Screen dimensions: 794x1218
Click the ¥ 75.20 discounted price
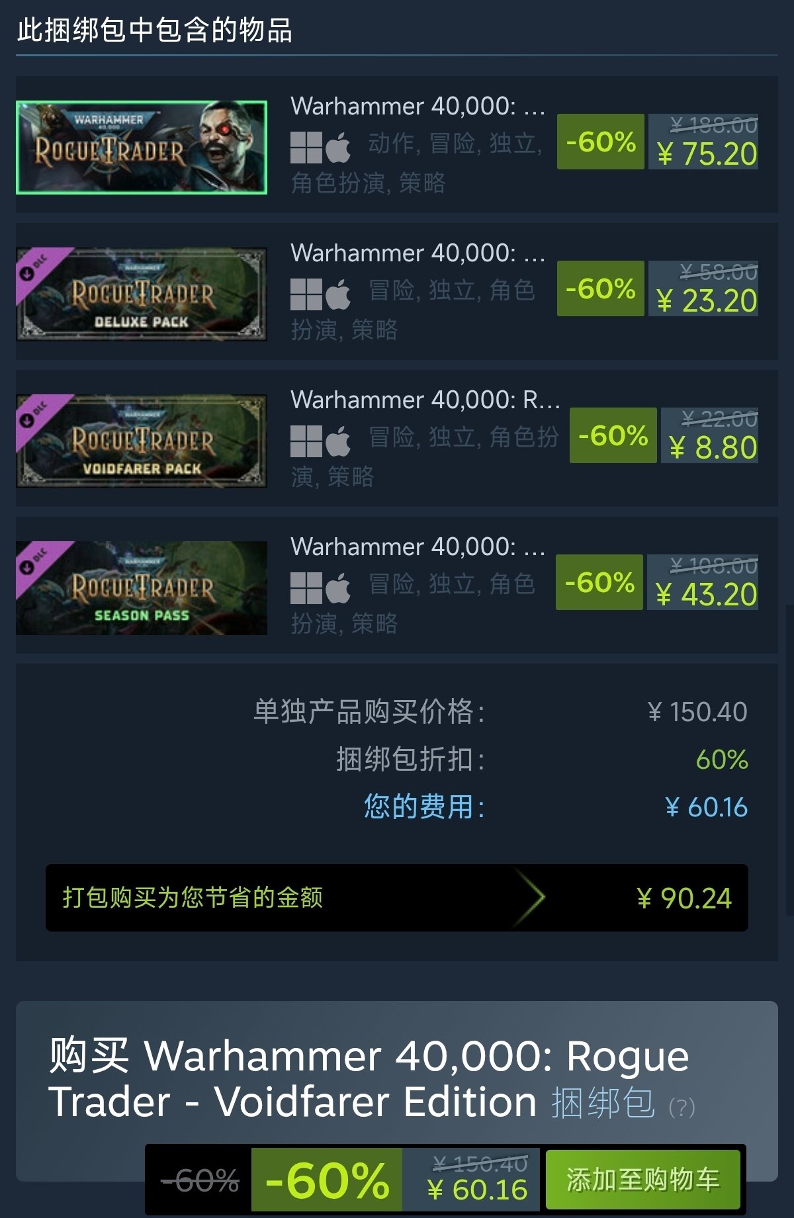point(707,154)
